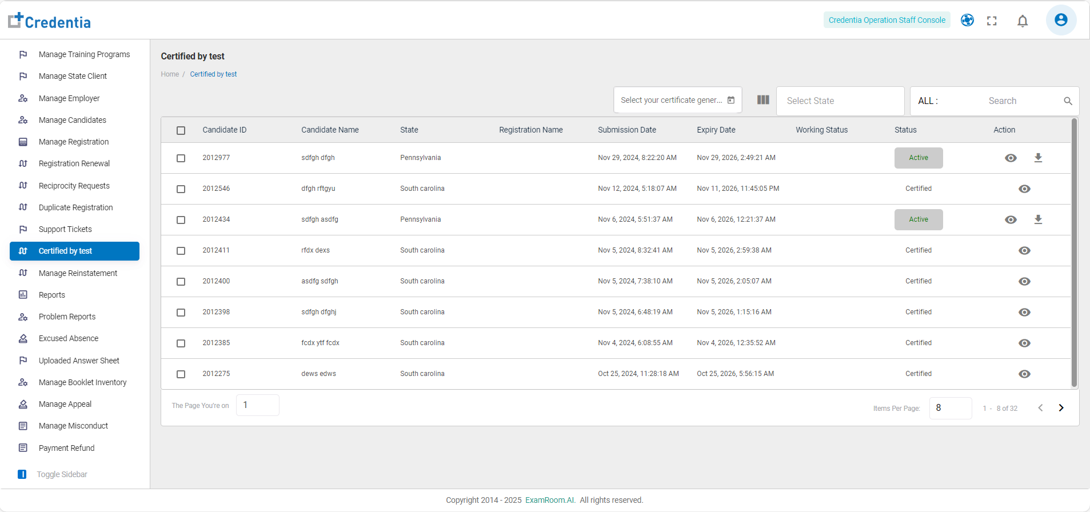The image size is (1090, 512).
Task: Open the user profile avatar
Action: point(1061,20)
